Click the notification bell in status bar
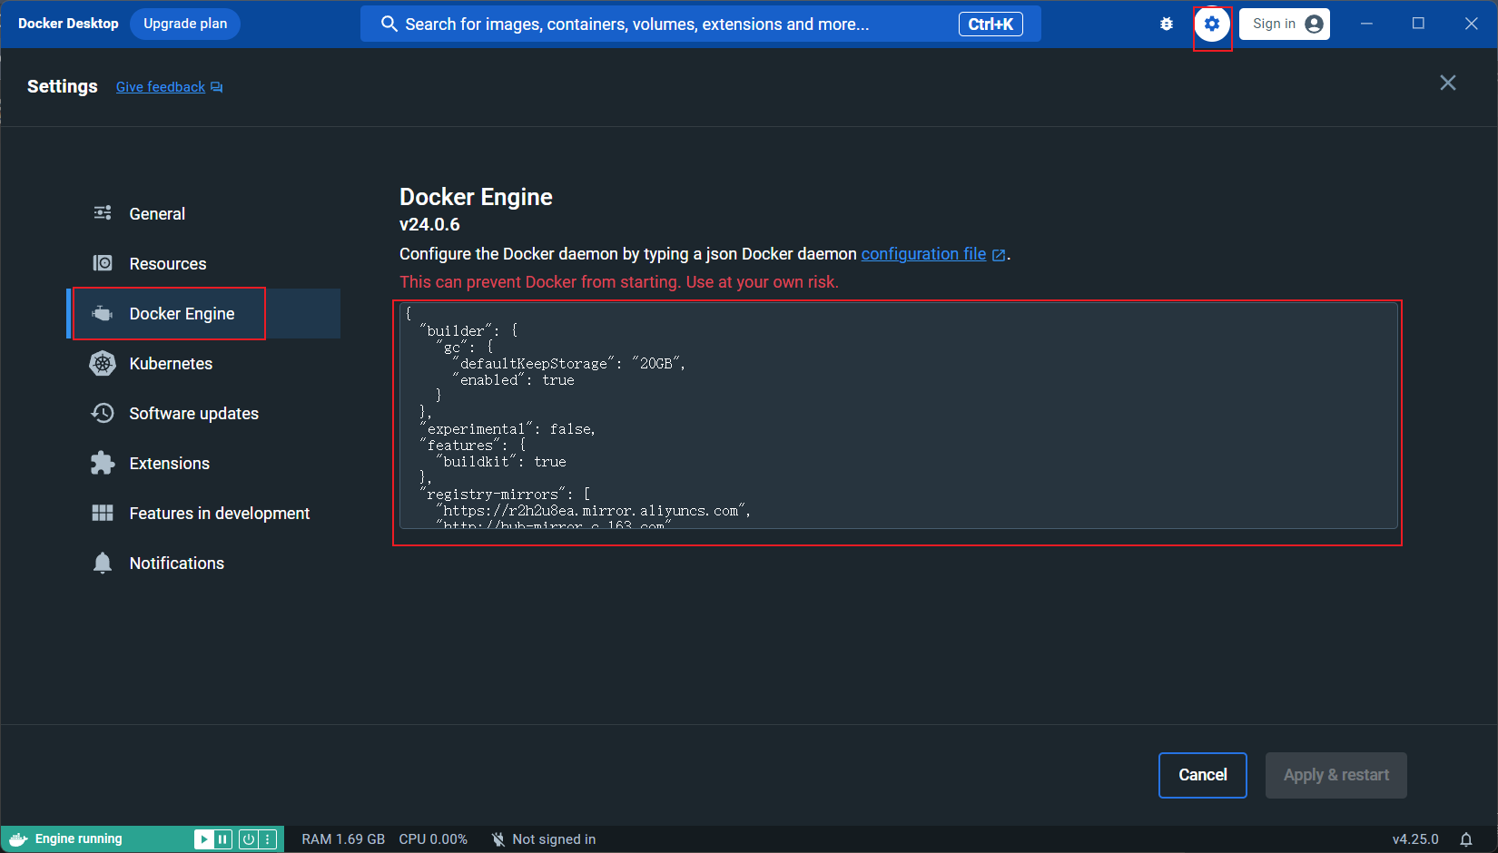 tap(1465, 839)
